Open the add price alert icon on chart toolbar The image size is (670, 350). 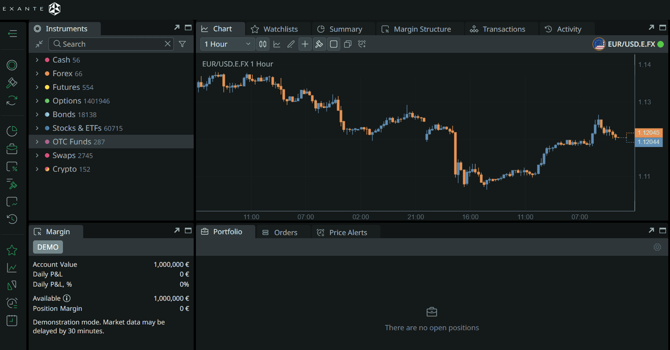(x=362, y=44)
